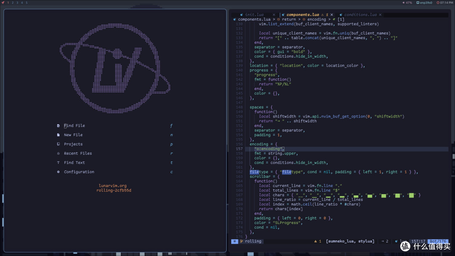Image resolution: width=455 pixels, height=256 pixels.
Task: Click the enp39s0 network indicator
Action: coord(424,3)
